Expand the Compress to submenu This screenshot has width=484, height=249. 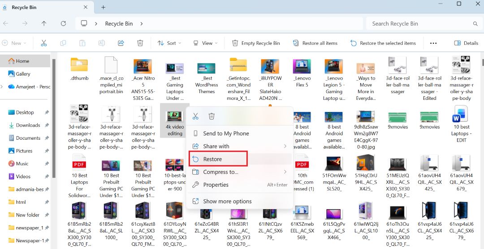(285, 172)
